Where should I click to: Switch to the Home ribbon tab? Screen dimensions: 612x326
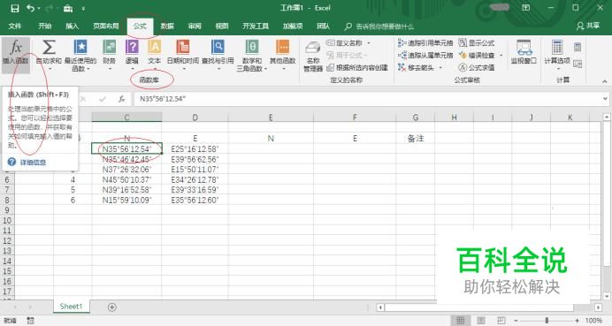(x=44, y=27)
